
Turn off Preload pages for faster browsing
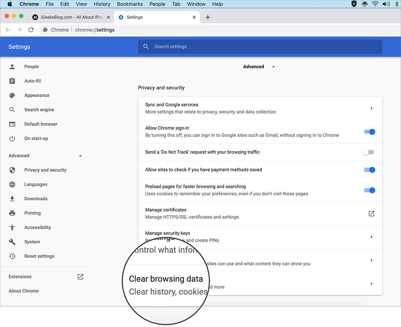369,190
